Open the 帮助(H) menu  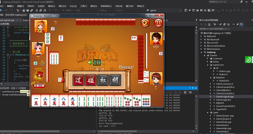141,6
